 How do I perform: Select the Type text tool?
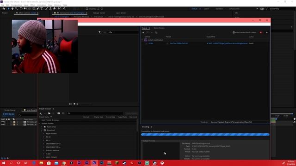tap(42, 9)
